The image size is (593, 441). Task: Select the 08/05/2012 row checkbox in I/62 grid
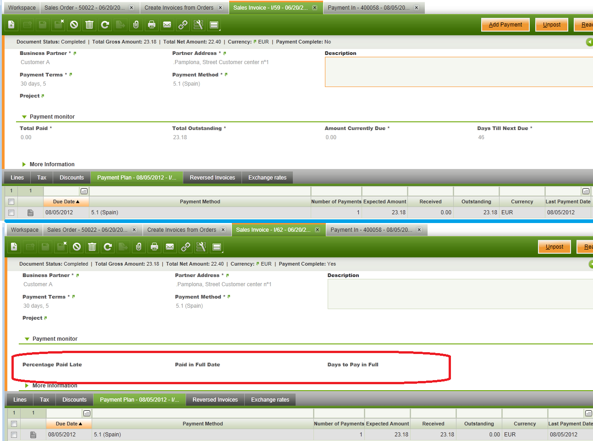click(x=14, y=435)
